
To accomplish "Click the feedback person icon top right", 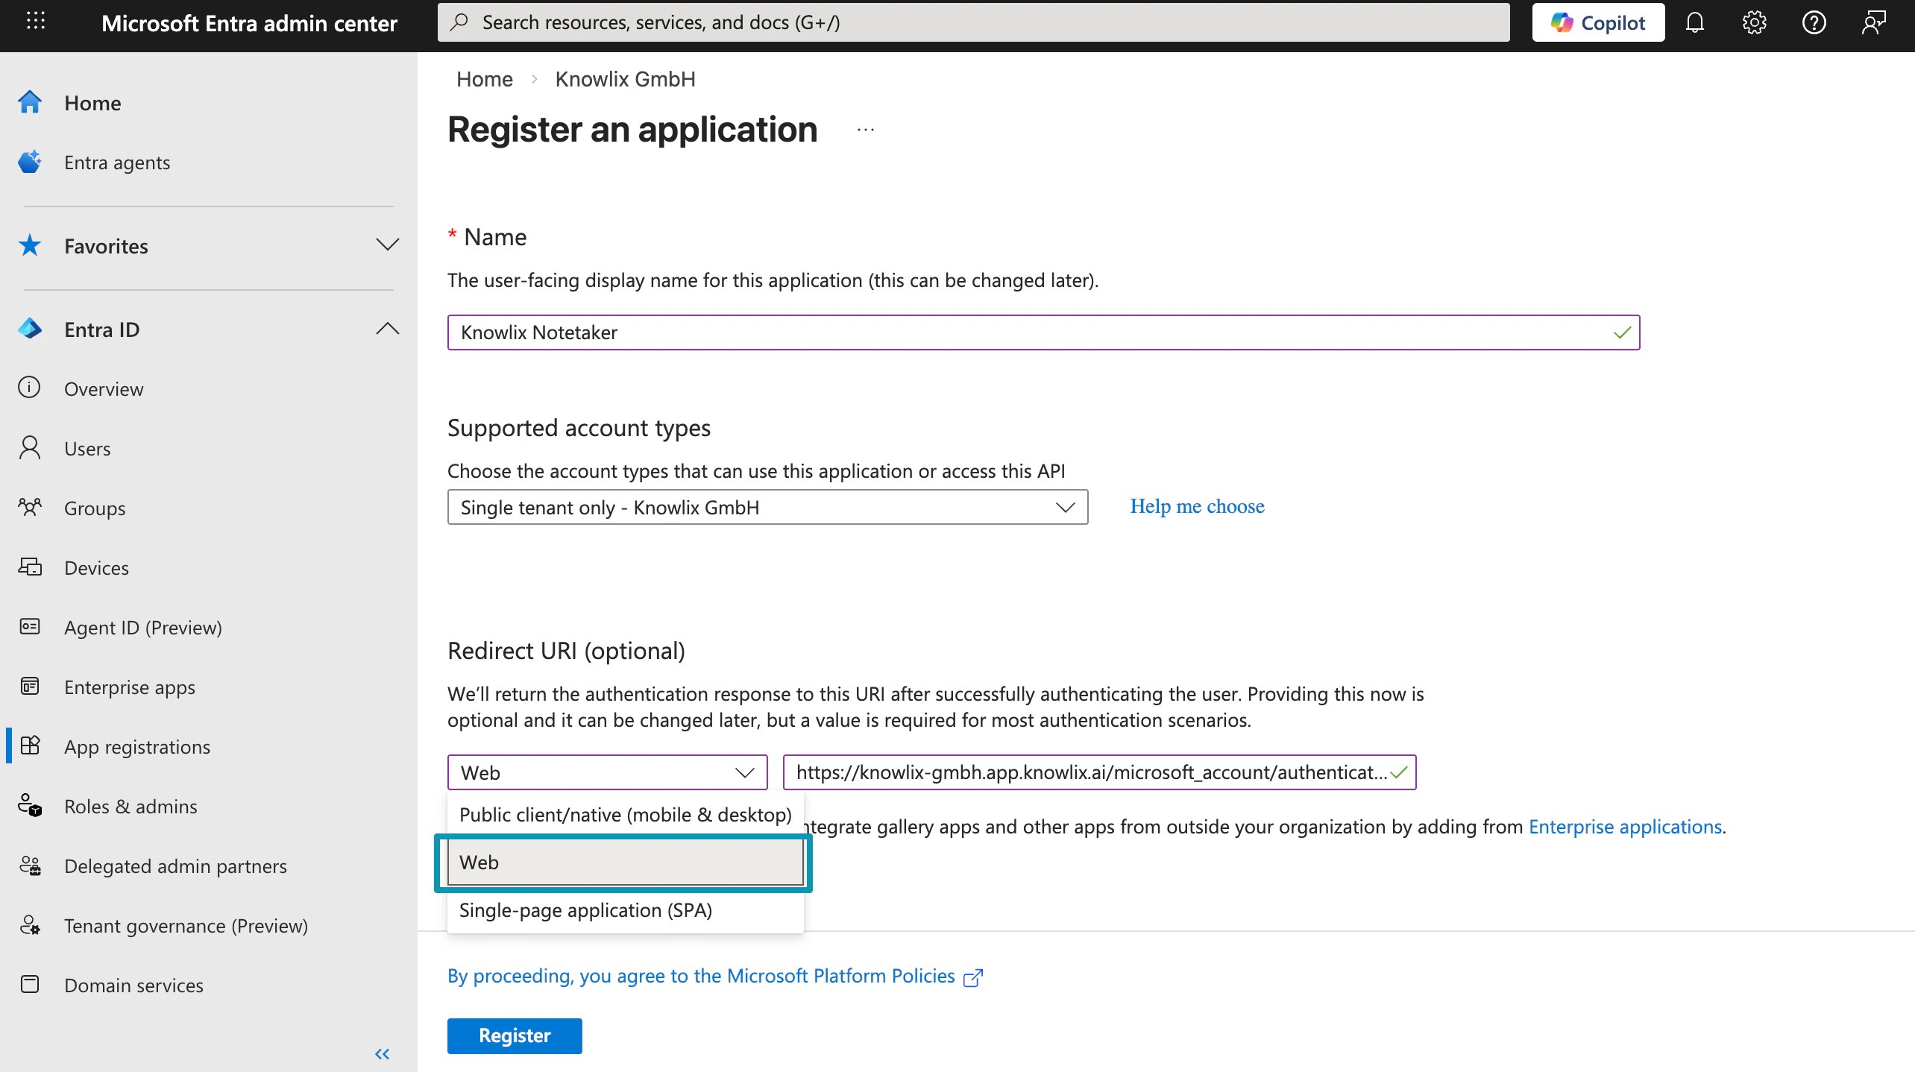I will [1874, 22].
